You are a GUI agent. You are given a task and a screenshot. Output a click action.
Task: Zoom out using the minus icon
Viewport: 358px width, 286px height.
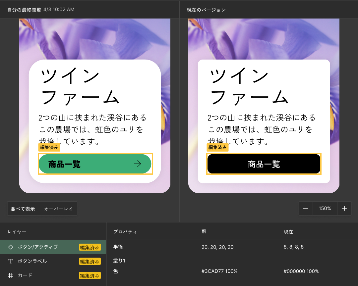[306, 209]
